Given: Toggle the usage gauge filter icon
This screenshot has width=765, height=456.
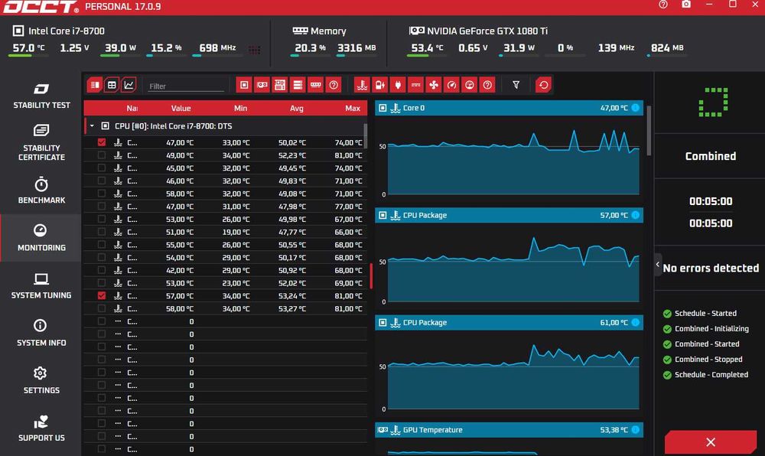Looking at the screenshot, I should [x=470, y=85].
